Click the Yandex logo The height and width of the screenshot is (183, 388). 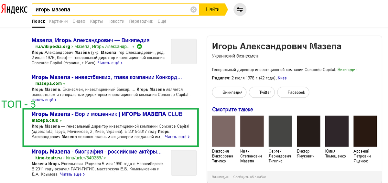pos(14,9)
